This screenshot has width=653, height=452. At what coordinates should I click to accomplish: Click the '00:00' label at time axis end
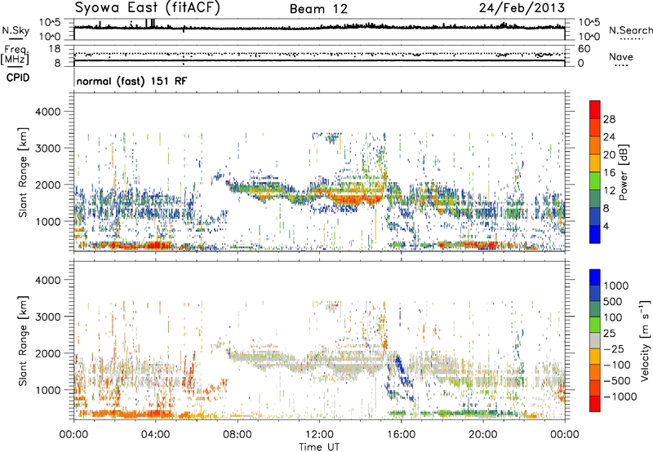point(564,435)
